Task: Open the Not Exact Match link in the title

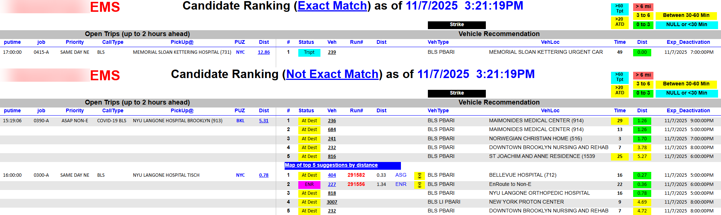Action: (332, 74)
